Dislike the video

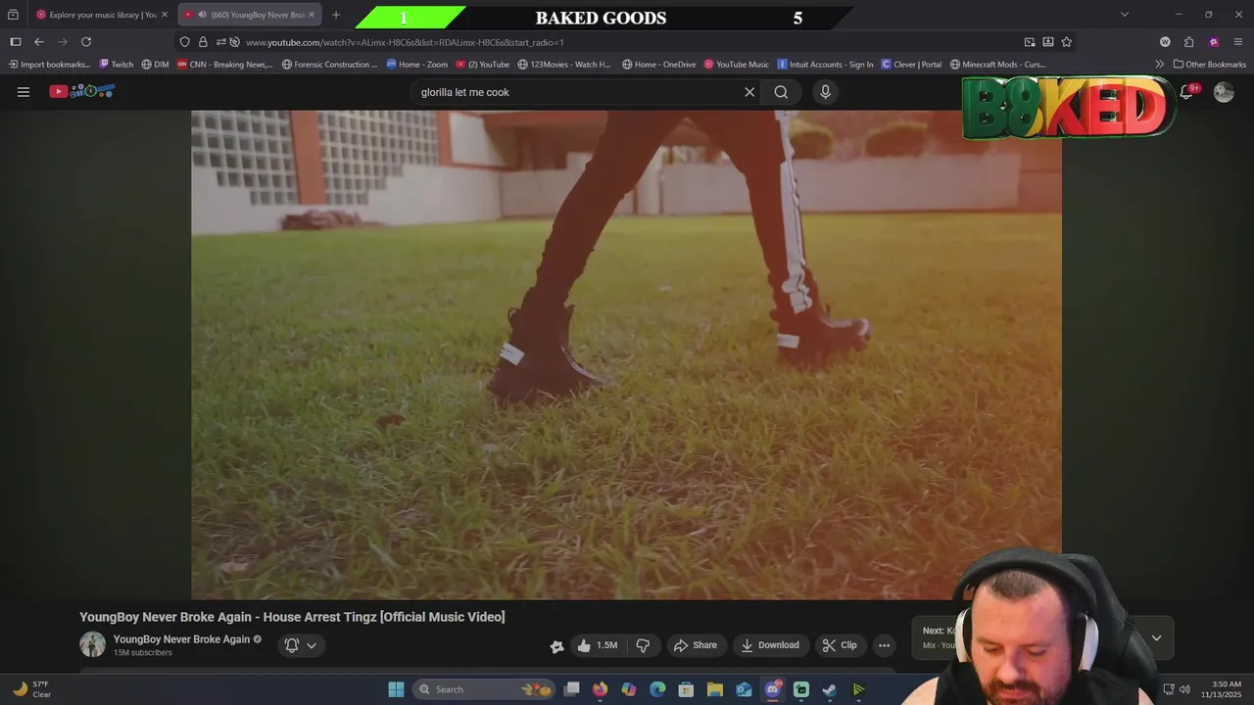coord(643,645)
